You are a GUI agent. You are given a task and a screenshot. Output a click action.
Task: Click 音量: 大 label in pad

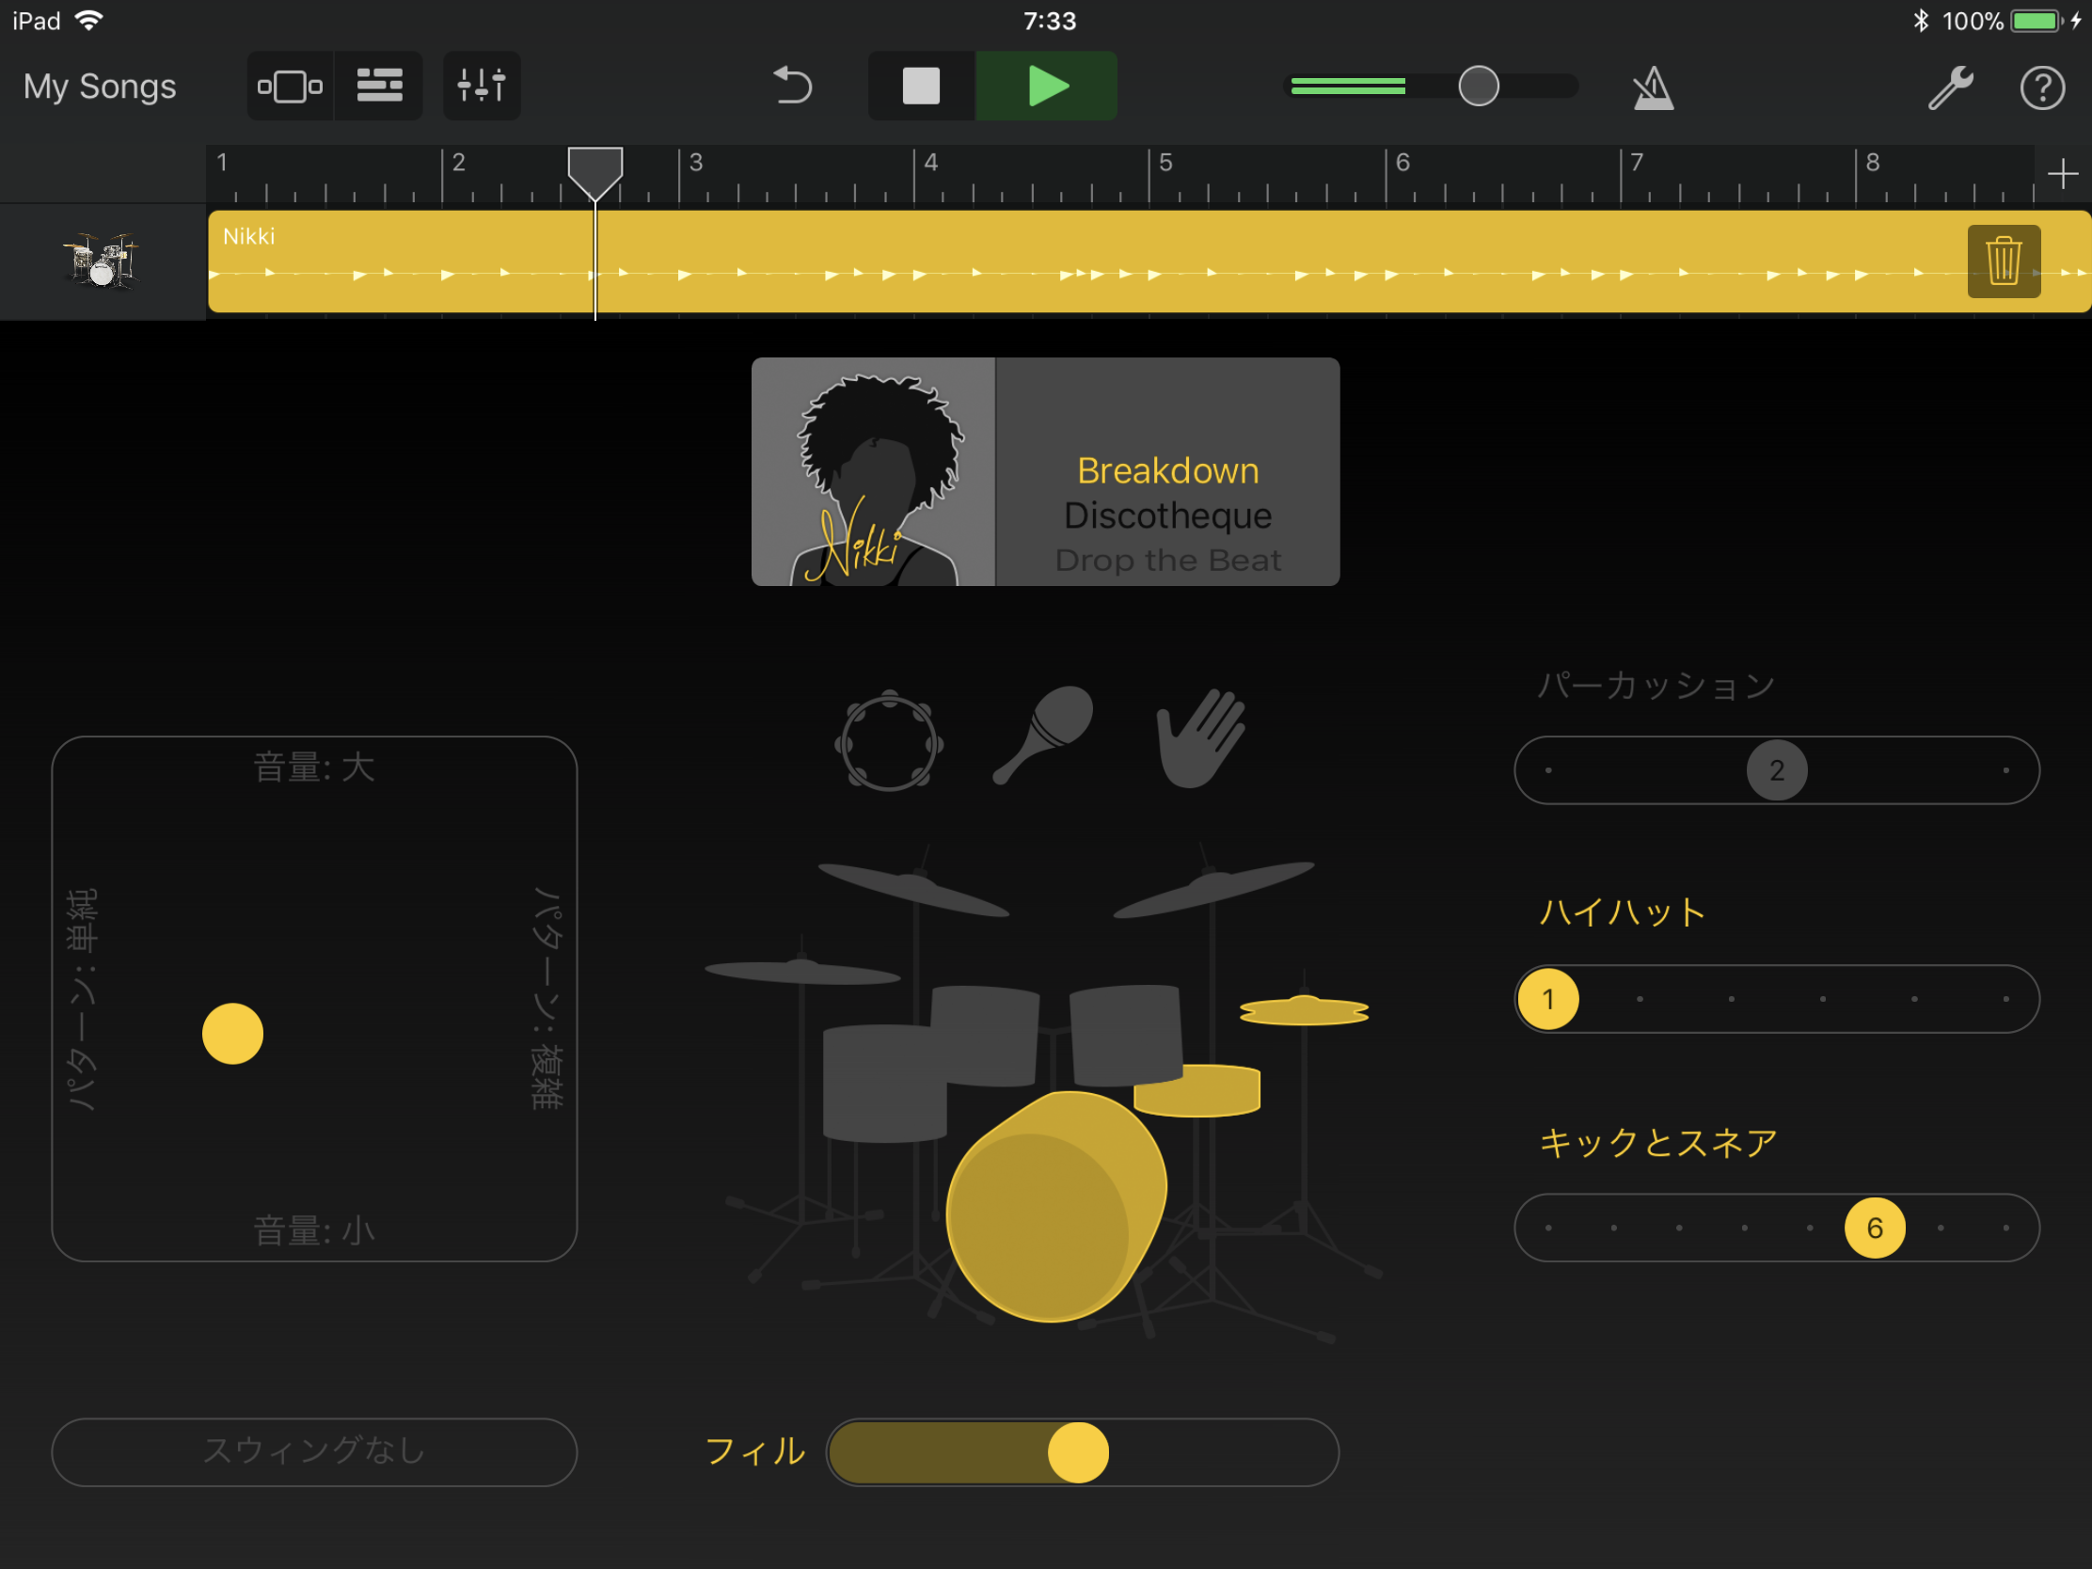click(314, 767)
